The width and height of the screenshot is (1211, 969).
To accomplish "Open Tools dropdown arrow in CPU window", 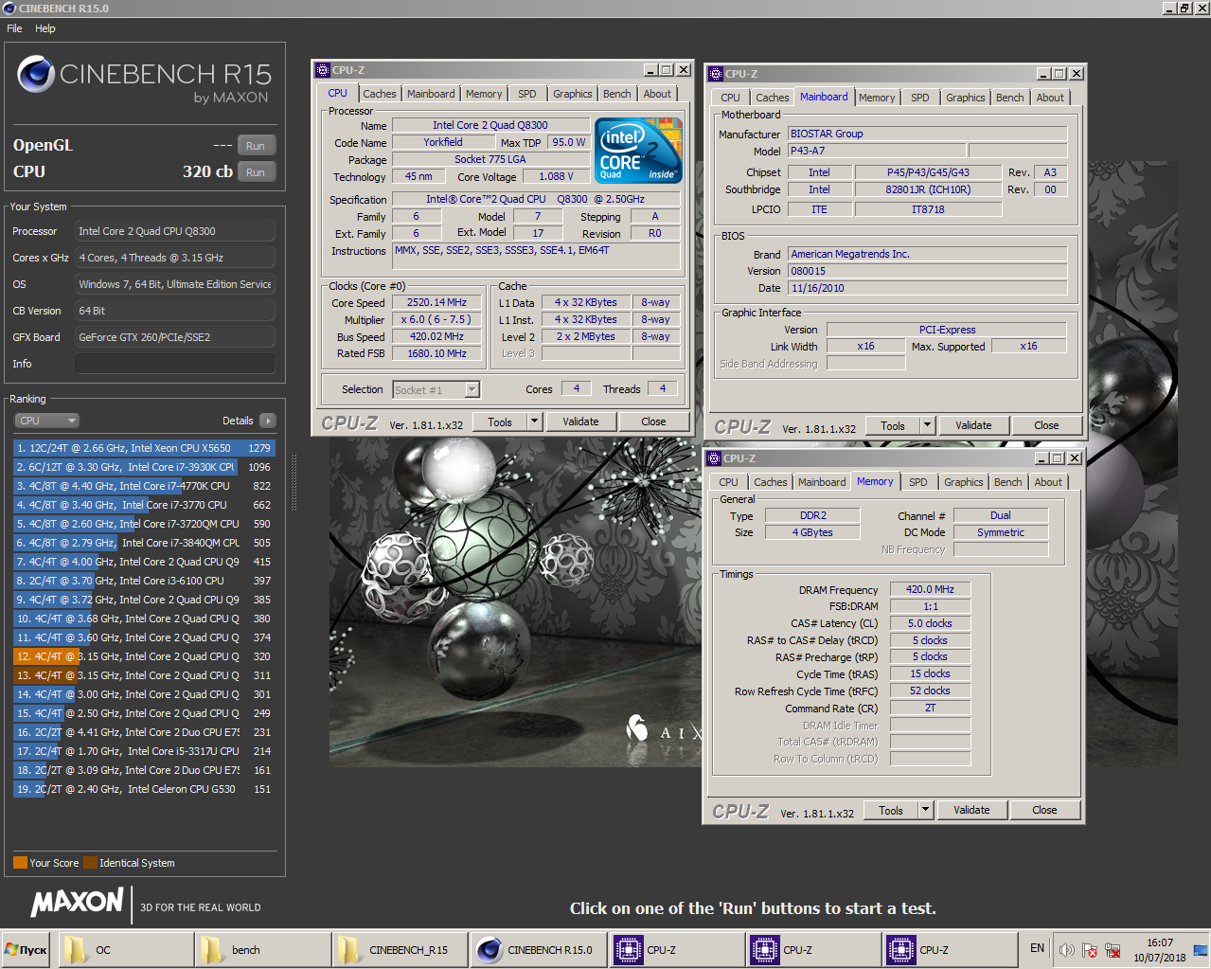I will (534, 422).
